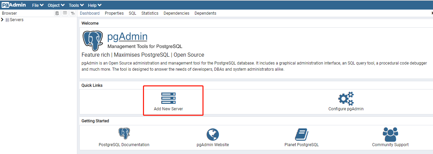This screenshot has height=154, width=433.
Task: Switch to the Dependencies tab
Action: tap(176, 13)
